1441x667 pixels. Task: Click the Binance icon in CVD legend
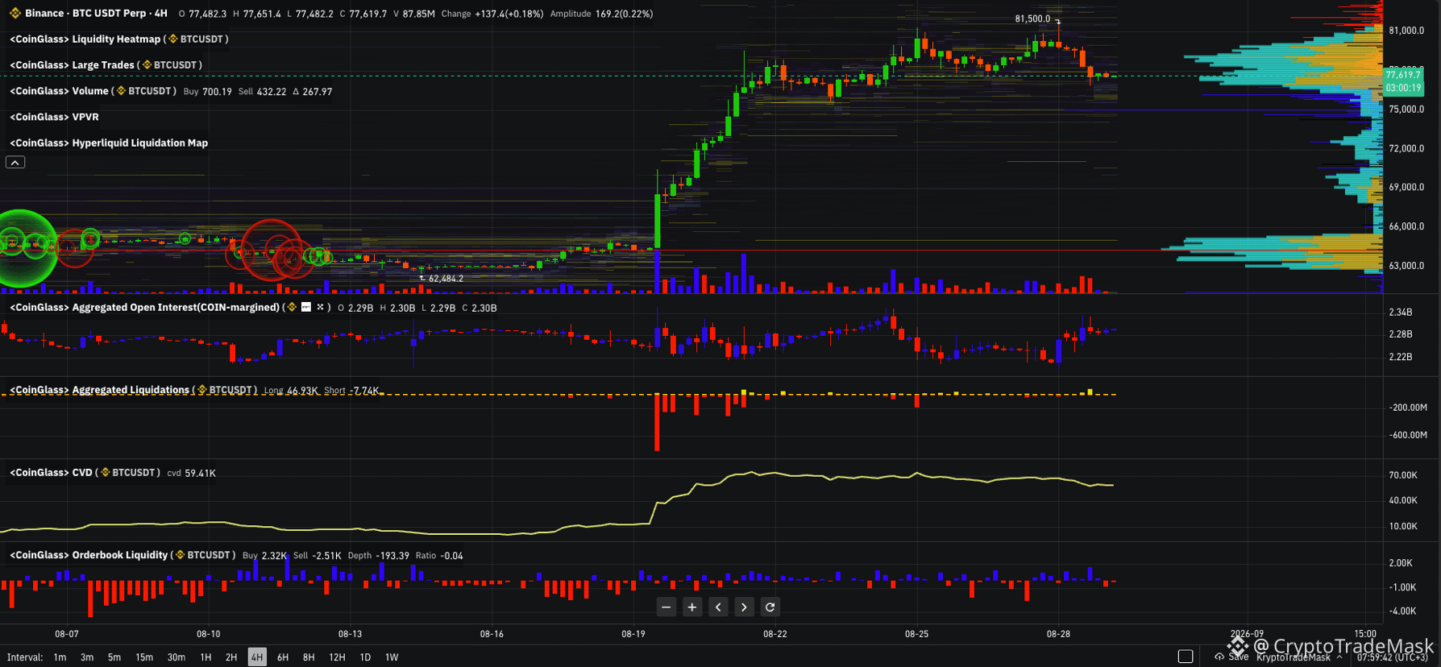105,473
